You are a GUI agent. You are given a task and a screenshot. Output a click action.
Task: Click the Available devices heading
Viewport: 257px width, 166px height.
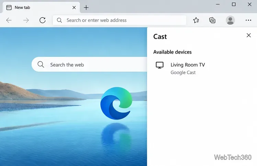pos(172,52)
